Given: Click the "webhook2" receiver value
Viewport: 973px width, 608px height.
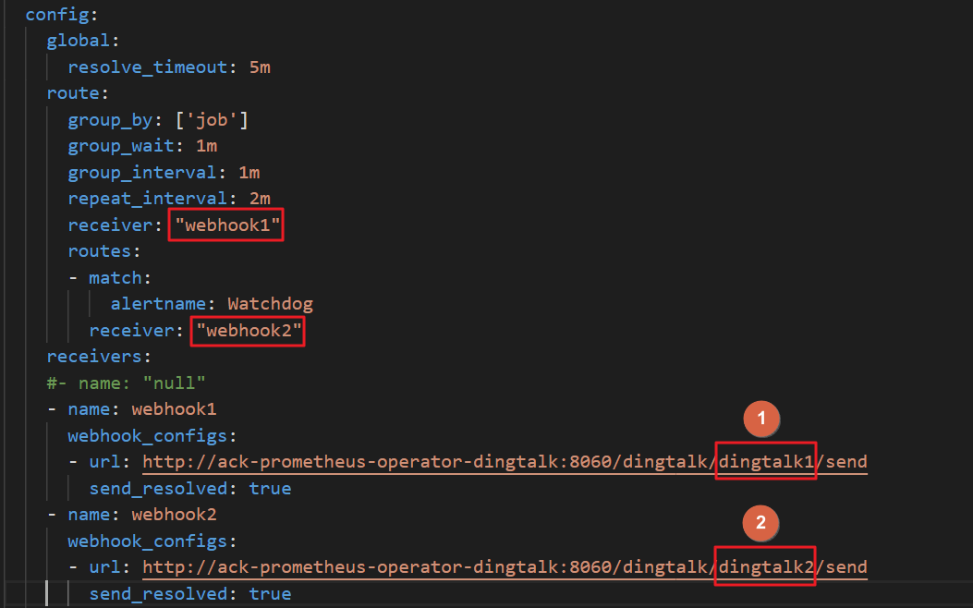Looking at the screenshot, I should coord(249,330).
